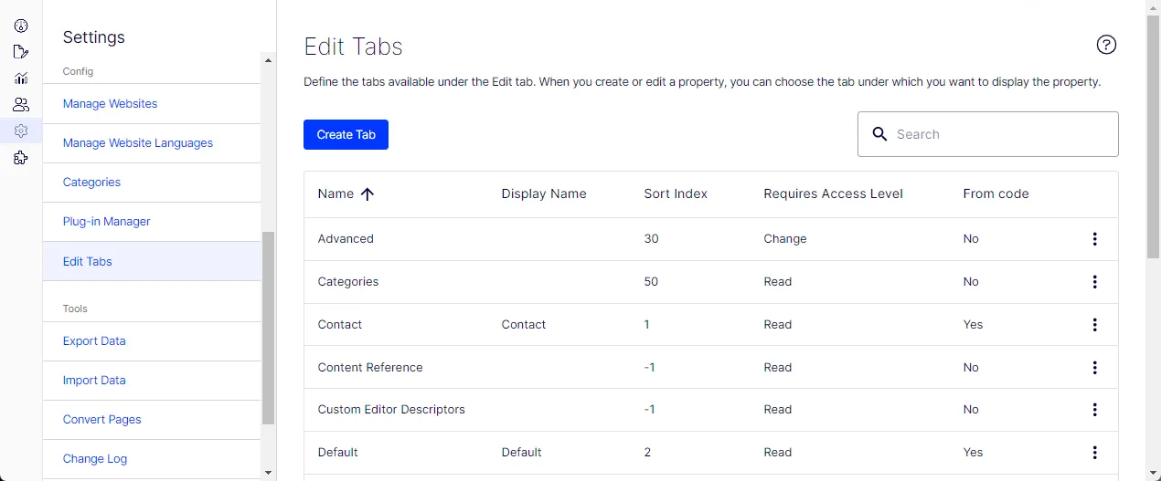Open Manage Website Languages settings

[x=138, y=143]
